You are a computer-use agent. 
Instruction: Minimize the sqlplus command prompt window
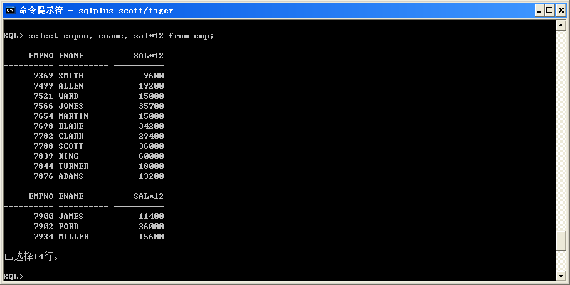coord(539,10)
